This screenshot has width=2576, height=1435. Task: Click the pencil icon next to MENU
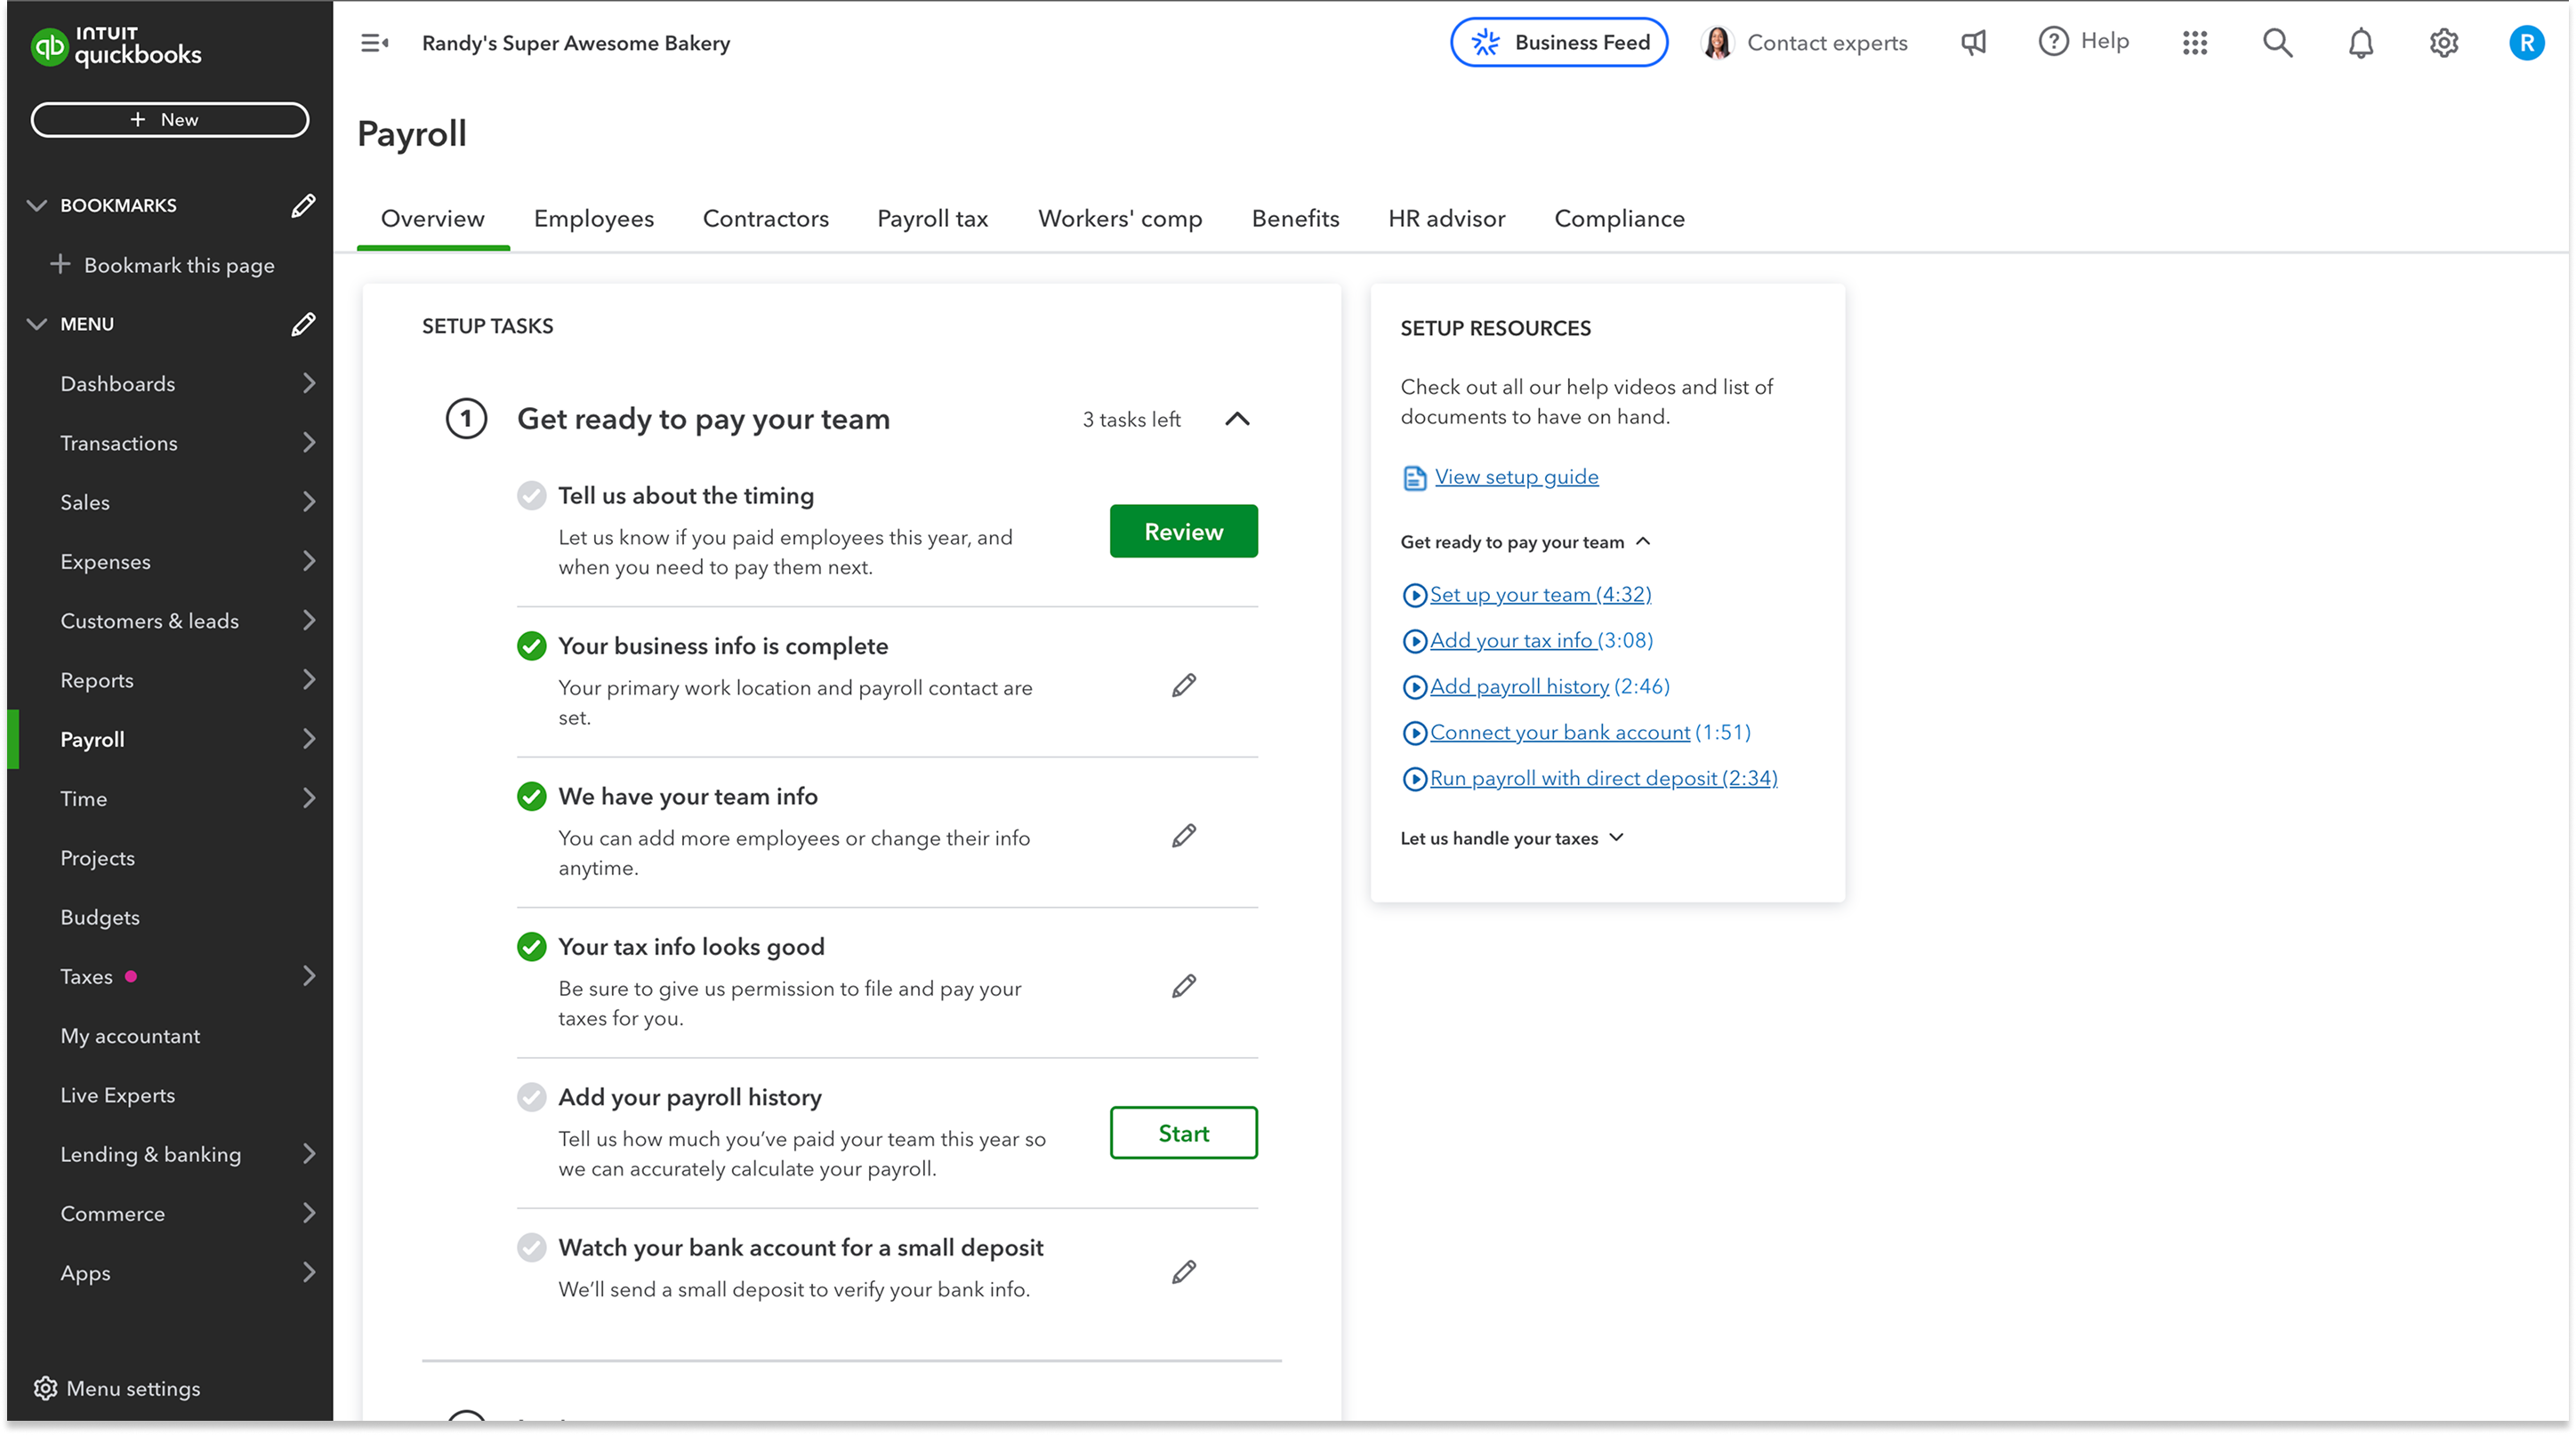tap(303, 324)
